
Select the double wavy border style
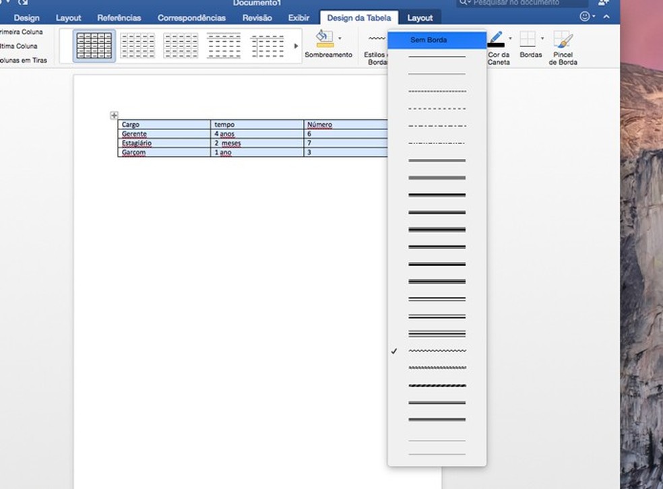(x=437, y=368)
